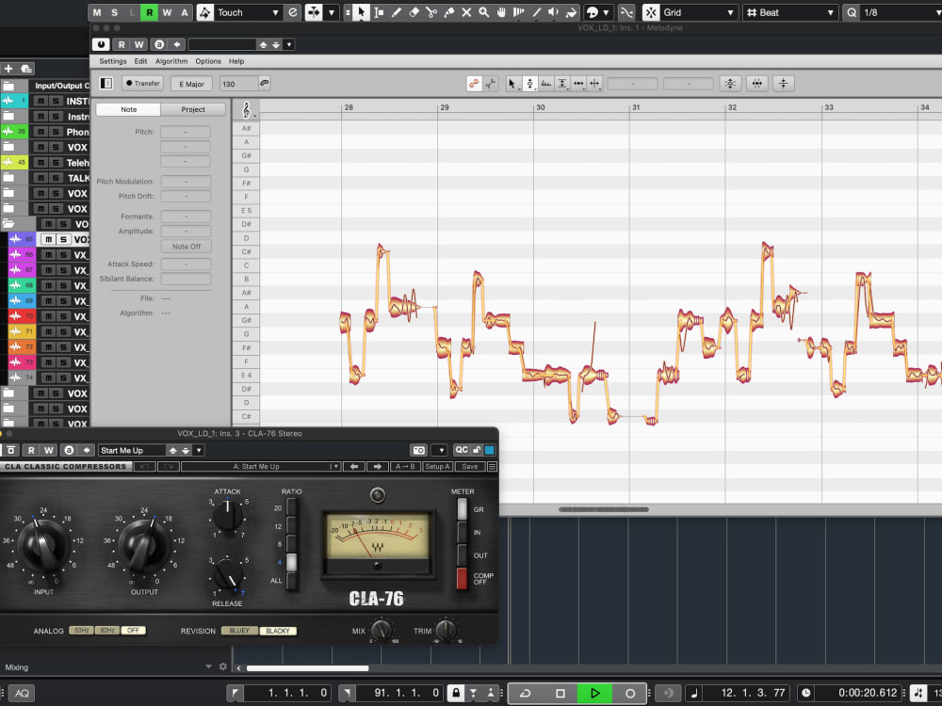Select Melodyne Pitch tool
The image size is (942, 706).
click(x=529, y=84)
